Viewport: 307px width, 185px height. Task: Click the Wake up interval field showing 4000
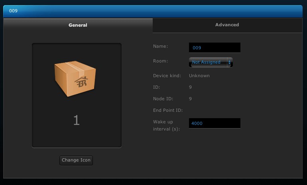coord(215,123)
